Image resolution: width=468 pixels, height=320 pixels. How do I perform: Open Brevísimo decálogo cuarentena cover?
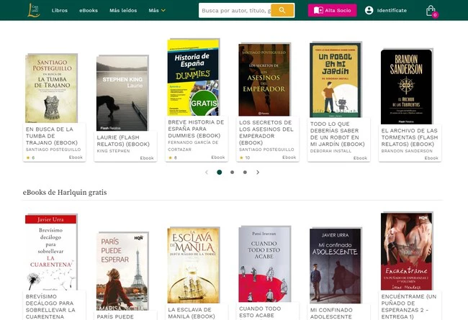click(x=51, y=252)
